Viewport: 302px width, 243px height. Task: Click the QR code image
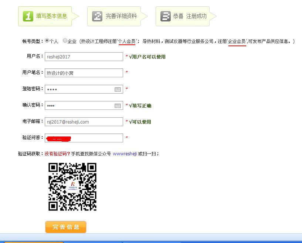point(72,187)
